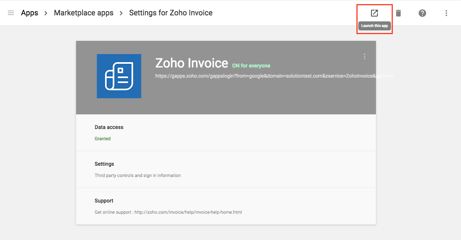Viewport: 461px width, 240px height.
Task: Launch this app in new window
Action: click(x=374, y=13)
